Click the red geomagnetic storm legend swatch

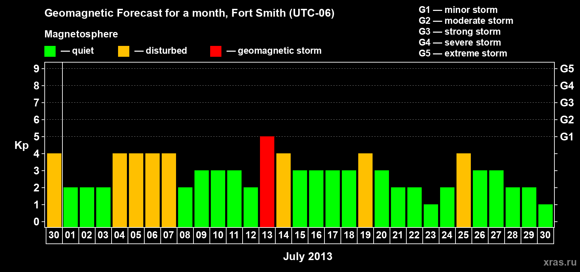pos(216,51)
